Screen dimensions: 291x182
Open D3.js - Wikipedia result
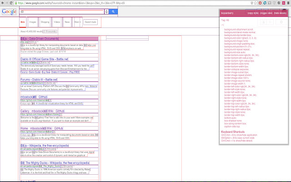coord(45,146)
